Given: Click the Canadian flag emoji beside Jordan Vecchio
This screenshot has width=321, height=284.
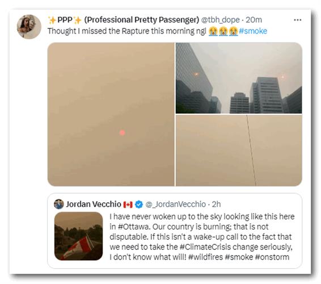Looking at the screenshot, I should click(128, 204).
